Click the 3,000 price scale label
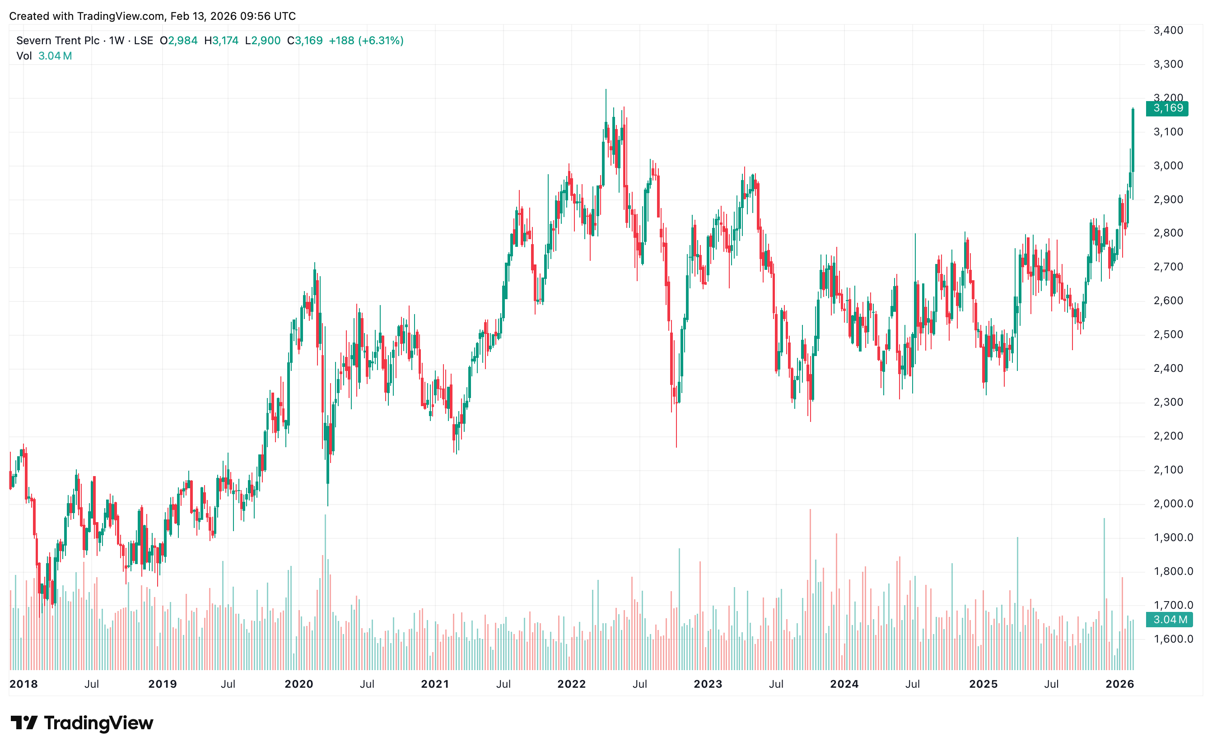Viewport: 1212px width, 750px height. [1168, 166]
